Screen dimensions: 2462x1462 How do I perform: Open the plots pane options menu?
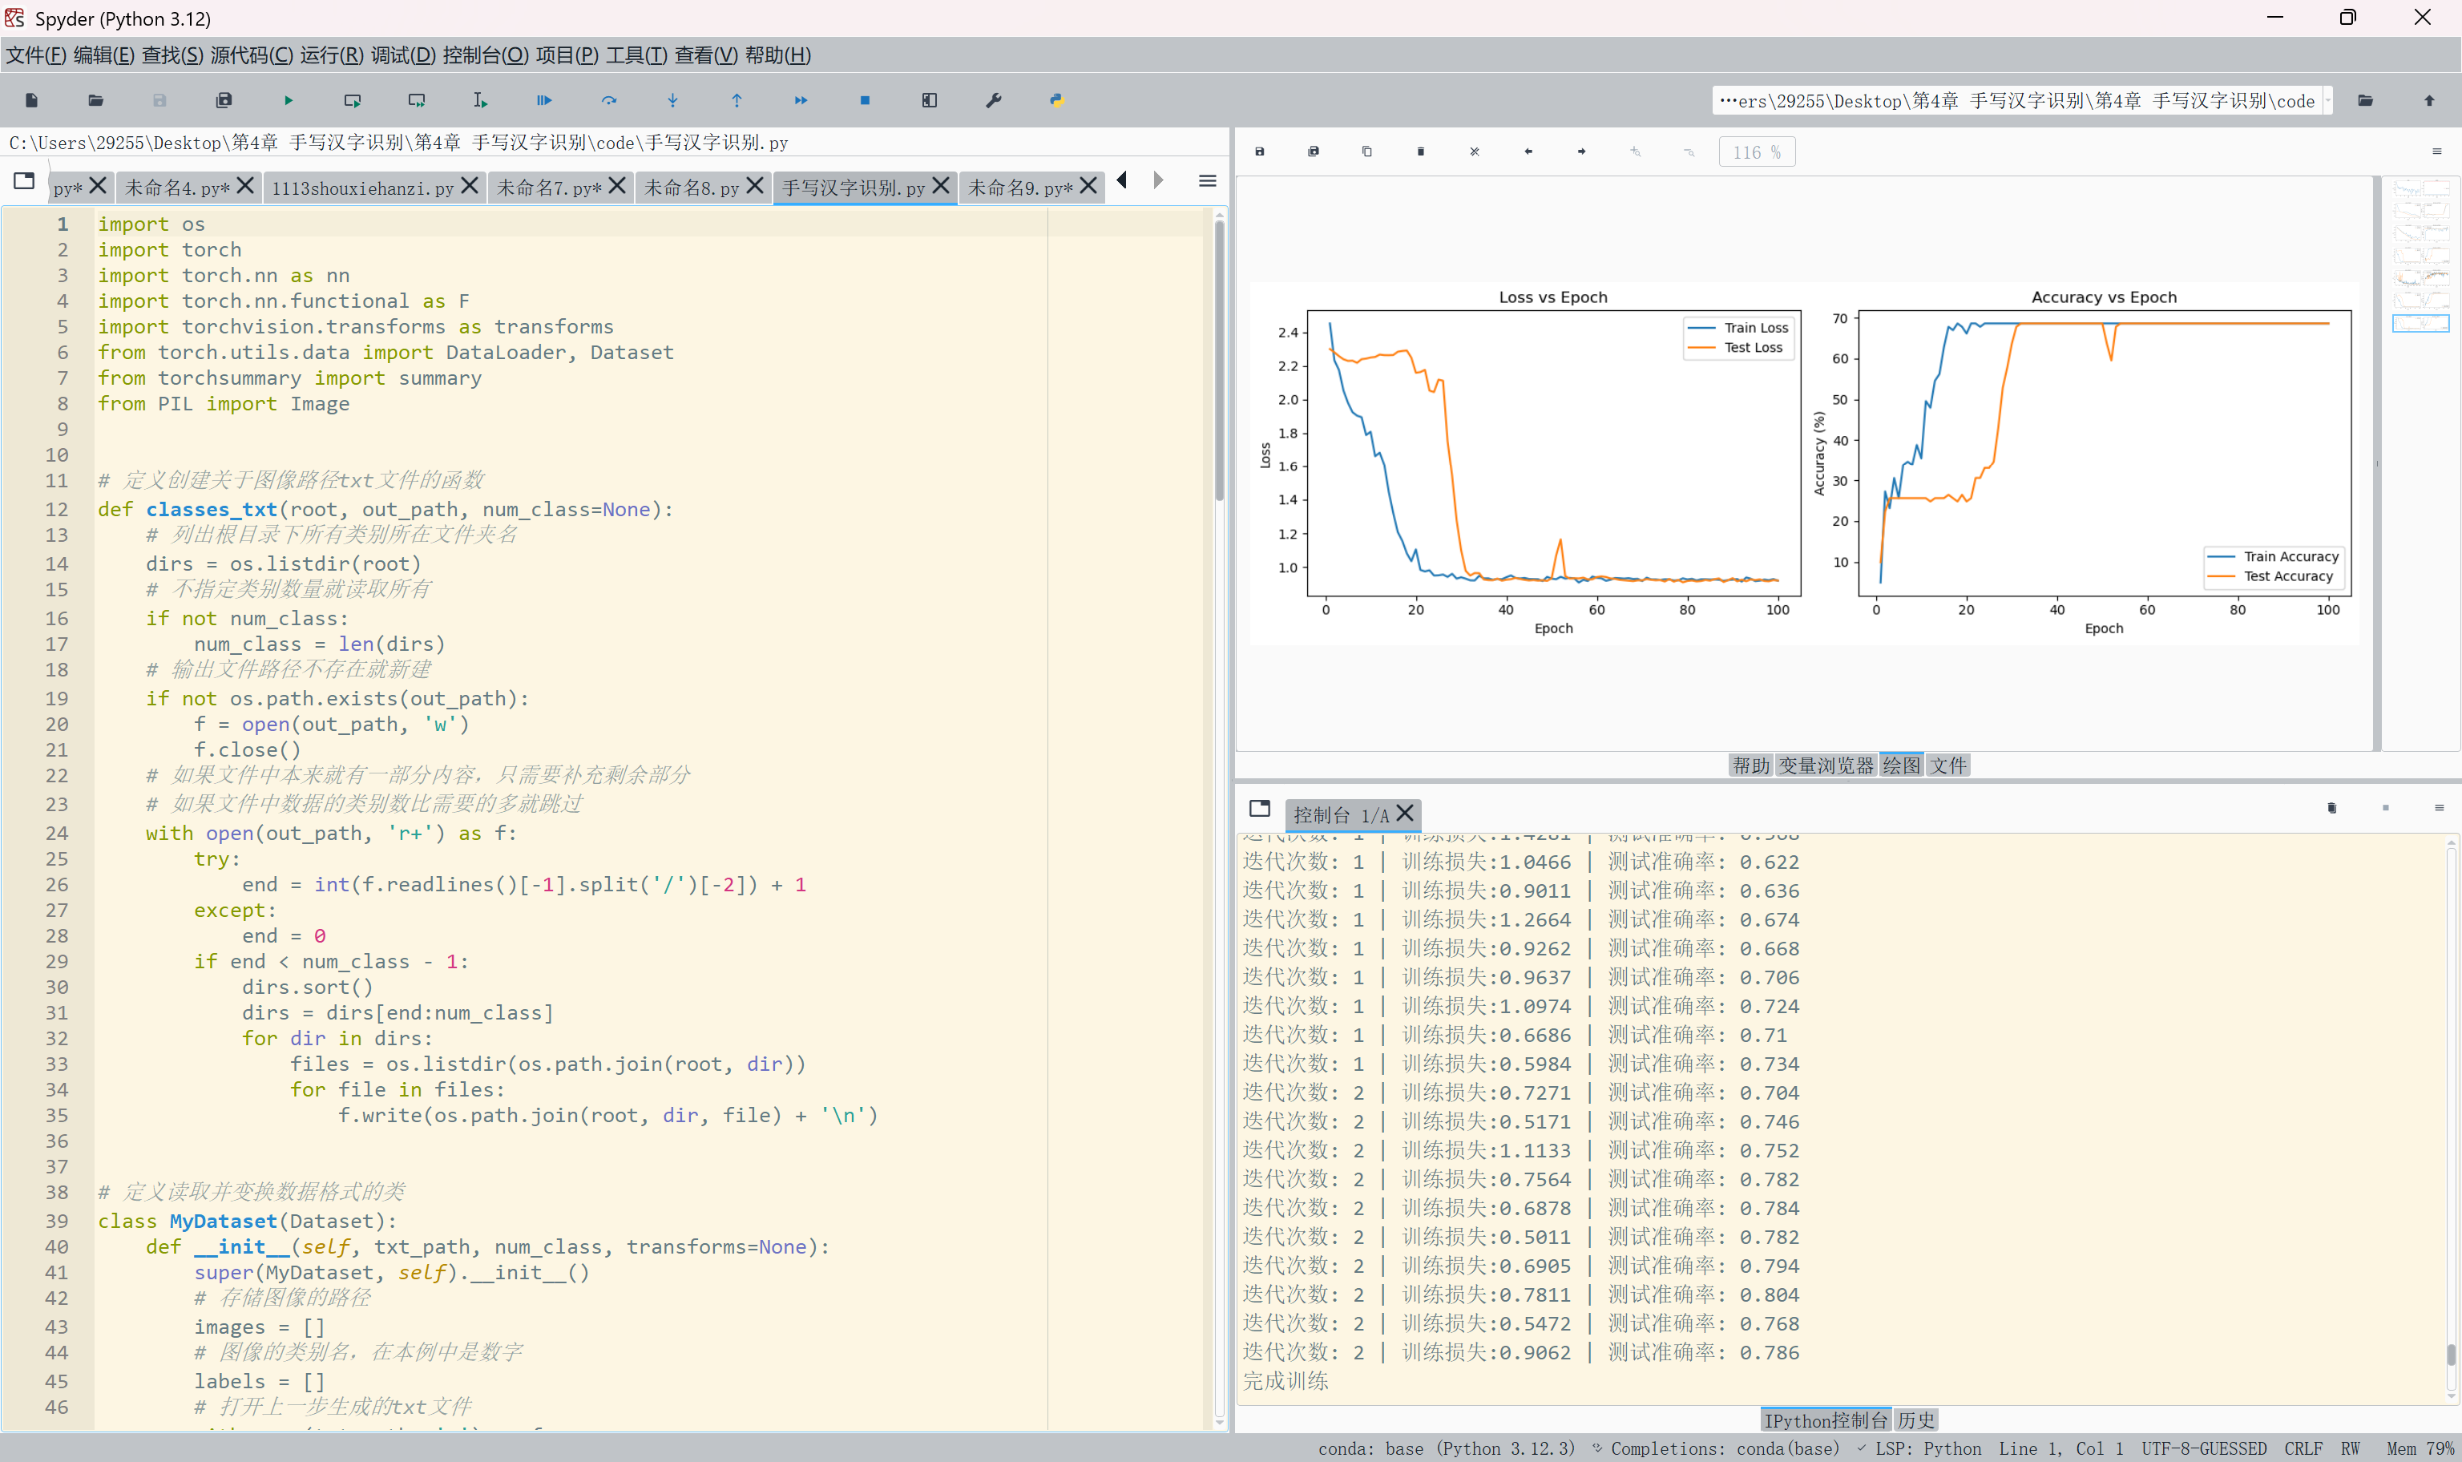coord(2436,151)
